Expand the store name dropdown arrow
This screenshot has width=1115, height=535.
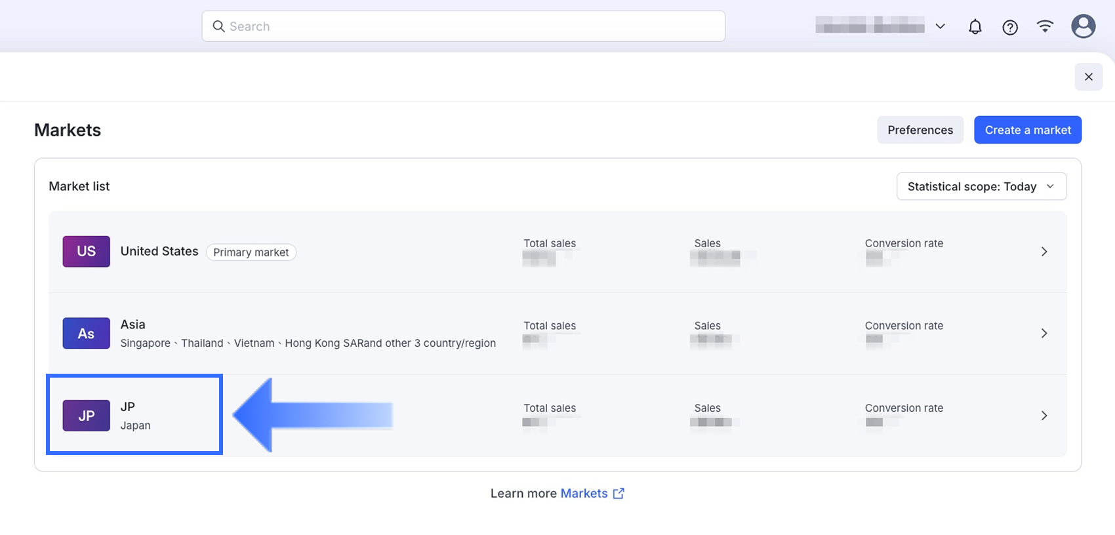(x=940, y=26)
